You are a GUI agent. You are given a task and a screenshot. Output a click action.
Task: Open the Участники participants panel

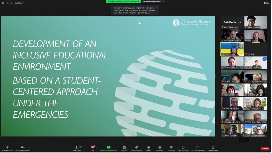click(x=77, y=148)
